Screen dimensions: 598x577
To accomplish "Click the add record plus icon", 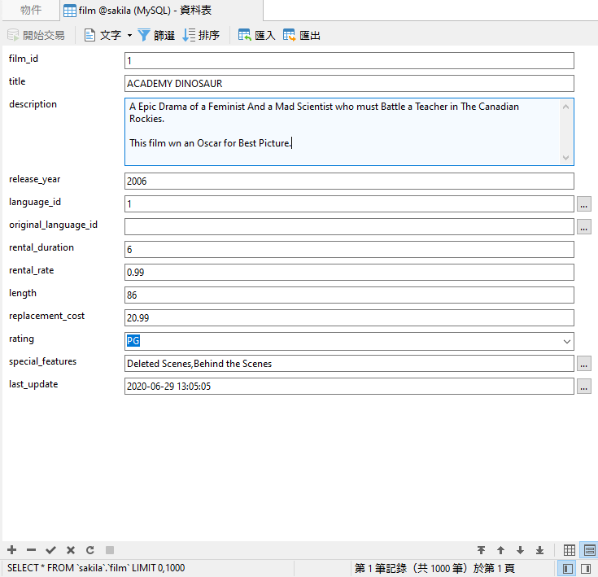I will click(11, 550).
